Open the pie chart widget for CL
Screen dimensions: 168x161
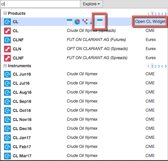coord(77,22)
